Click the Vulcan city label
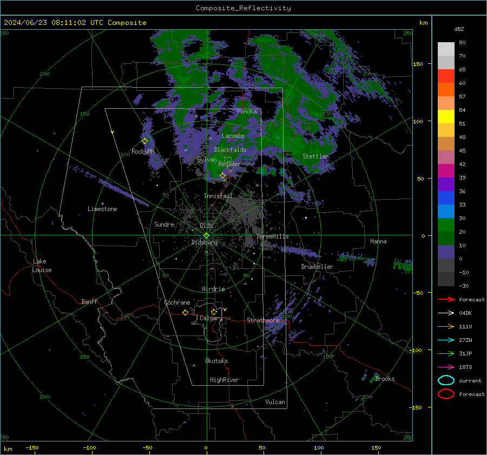487x455 pixels. pos(275,402)
